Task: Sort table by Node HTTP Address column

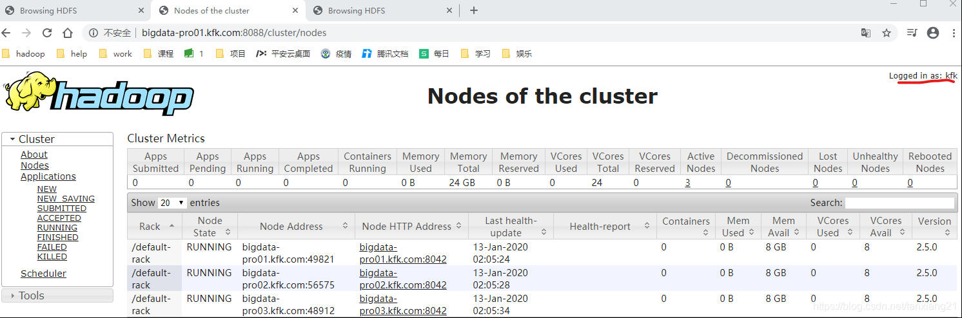Action: point(411,226)
